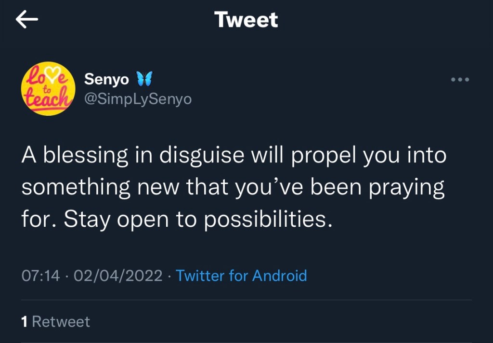The height and width of the screenshot is (343, 493).
Task: Open the Senyo display name profile
Action: click(106, 79)
